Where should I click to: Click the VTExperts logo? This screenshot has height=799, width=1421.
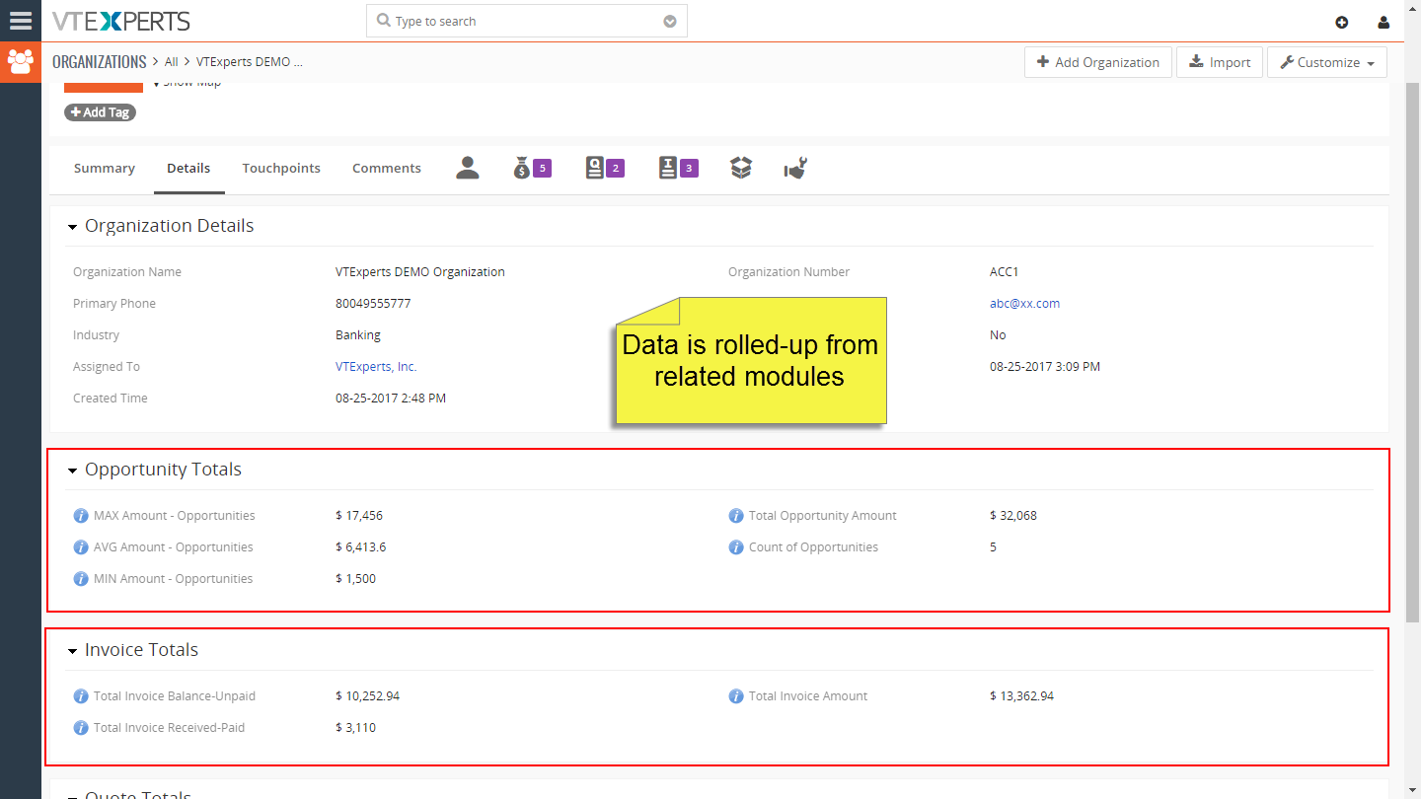121,21
